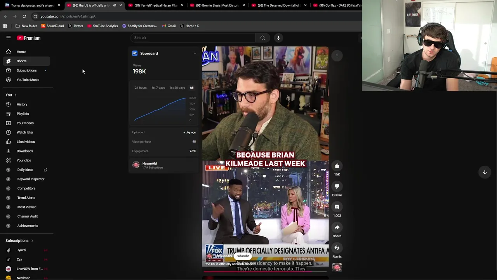Open Competitors tool
This screenshot has width=497, height=280.
point(26,188)
